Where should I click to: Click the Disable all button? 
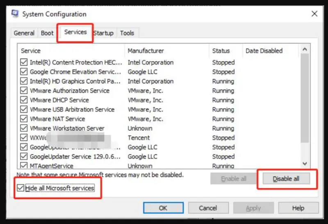click(286, 179)
